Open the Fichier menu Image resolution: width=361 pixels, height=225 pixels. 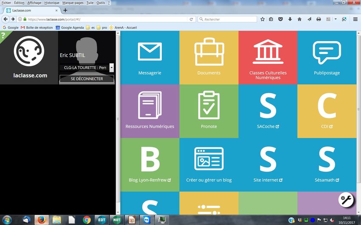point(6,3)
